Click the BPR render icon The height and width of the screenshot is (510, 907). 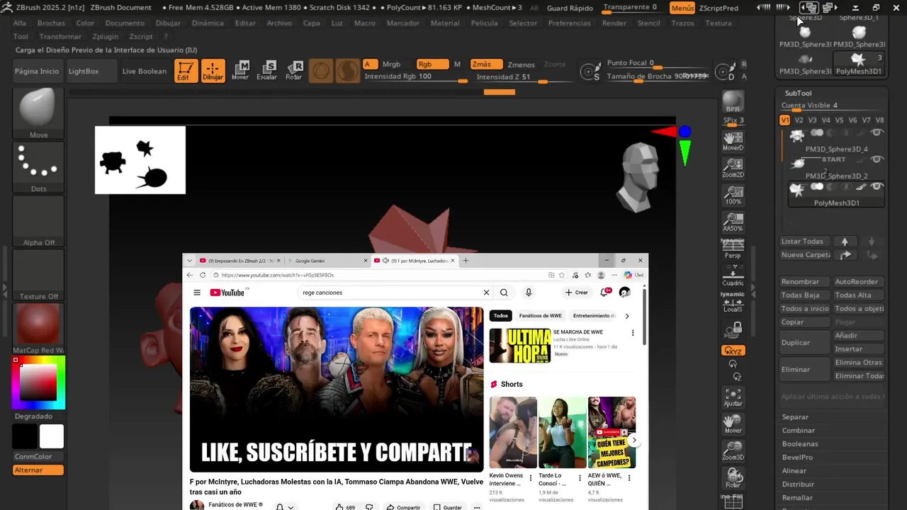[x=733, y=102]
